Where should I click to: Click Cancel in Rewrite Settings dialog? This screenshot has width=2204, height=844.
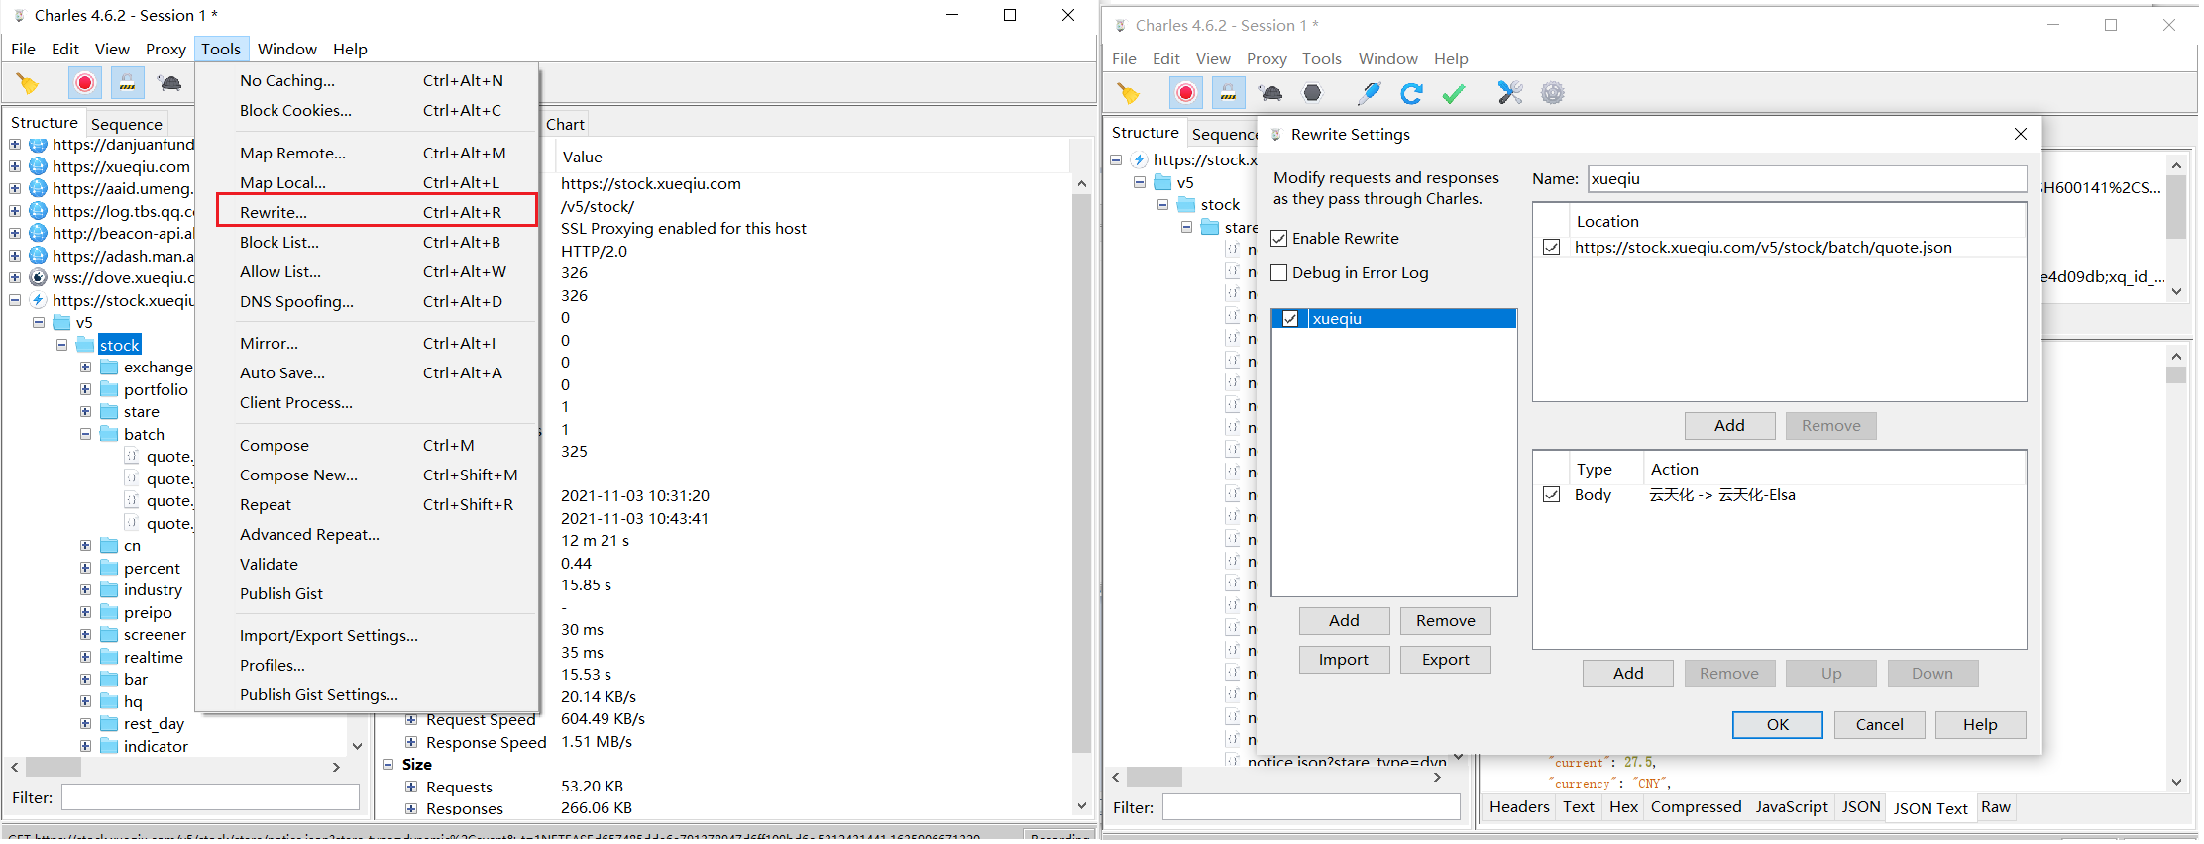[x=1879, y=725]
